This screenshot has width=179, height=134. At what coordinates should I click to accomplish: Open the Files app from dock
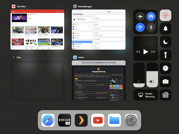(x=114, y=120)
